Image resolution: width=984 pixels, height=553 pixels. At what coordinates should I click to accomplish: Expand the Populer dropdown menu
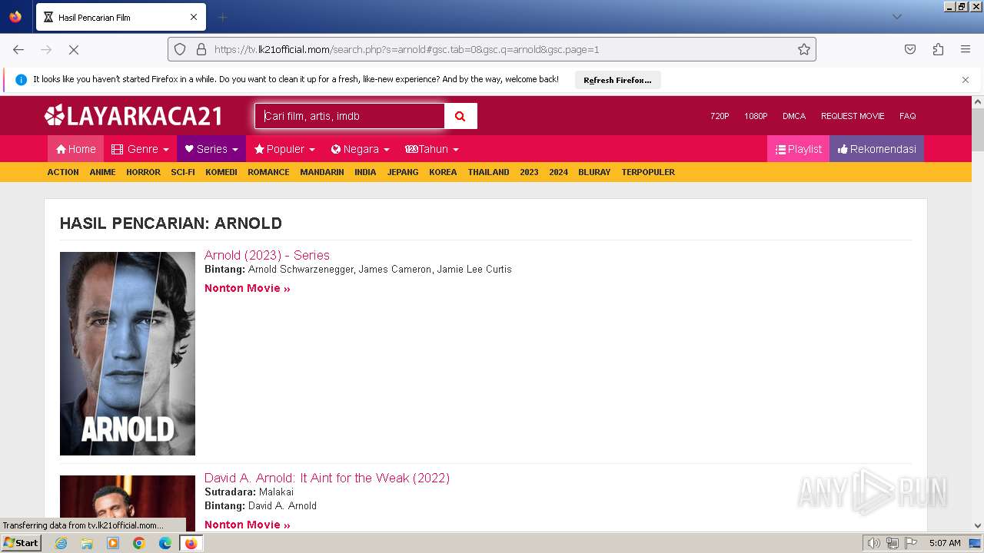pos(284,149)
